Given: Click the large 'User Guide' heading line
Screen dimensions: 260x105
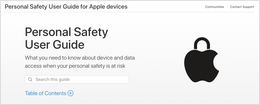Looking at the screenshot, I should [55, 44].
